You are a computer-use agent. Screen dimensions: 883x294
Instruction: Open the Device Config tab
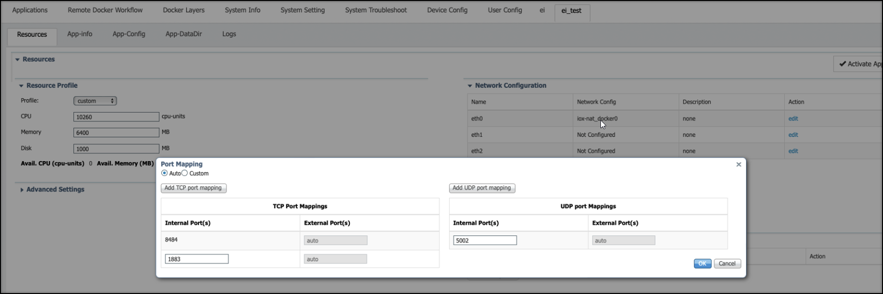(447, 10)
